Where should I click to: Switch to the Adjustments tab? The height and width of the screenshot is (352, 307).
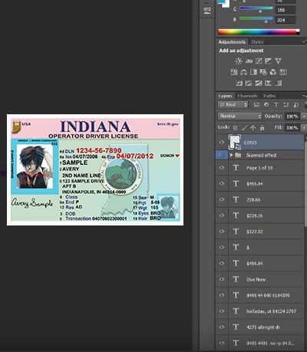(232, 42)
